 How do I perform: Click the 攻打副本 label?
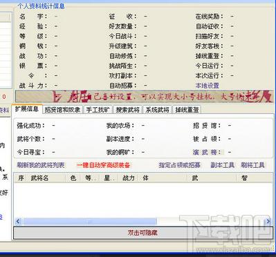(122, 75)
